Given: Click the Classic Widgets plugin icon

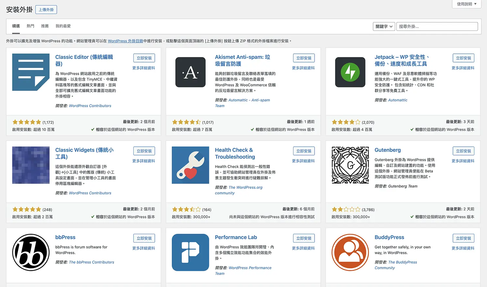Looking at the screenshot, I should point(31,165).
